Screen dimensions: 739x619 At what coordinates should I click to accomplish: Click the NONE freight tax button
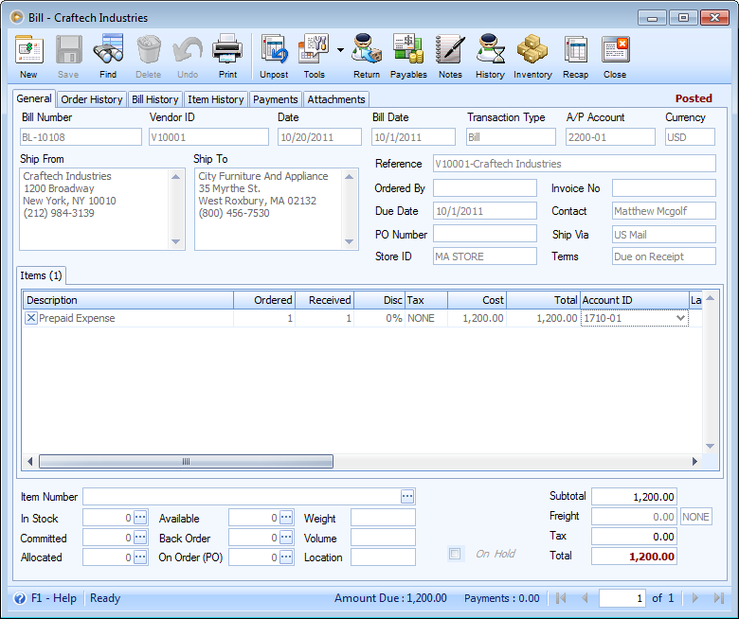pos(695,517)
